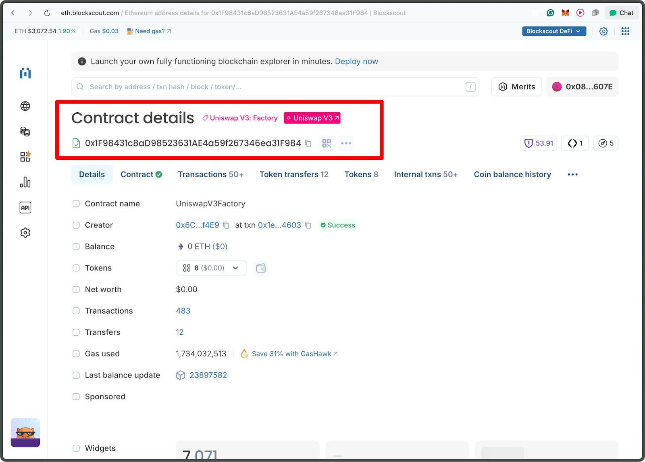Click the compass icon with count 5
The image size is (645, 462).
(x=605, y=143)
